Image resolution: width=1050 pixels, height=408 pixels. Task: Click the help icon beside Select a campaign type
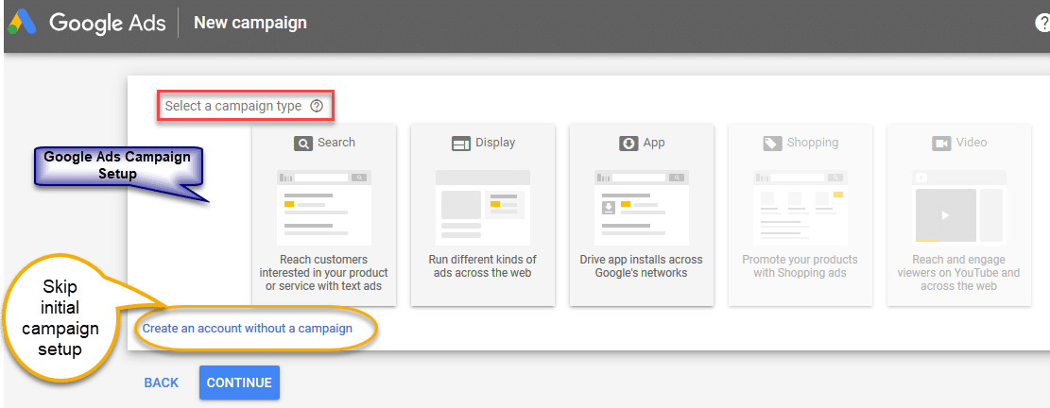click(x=317, y=107)
